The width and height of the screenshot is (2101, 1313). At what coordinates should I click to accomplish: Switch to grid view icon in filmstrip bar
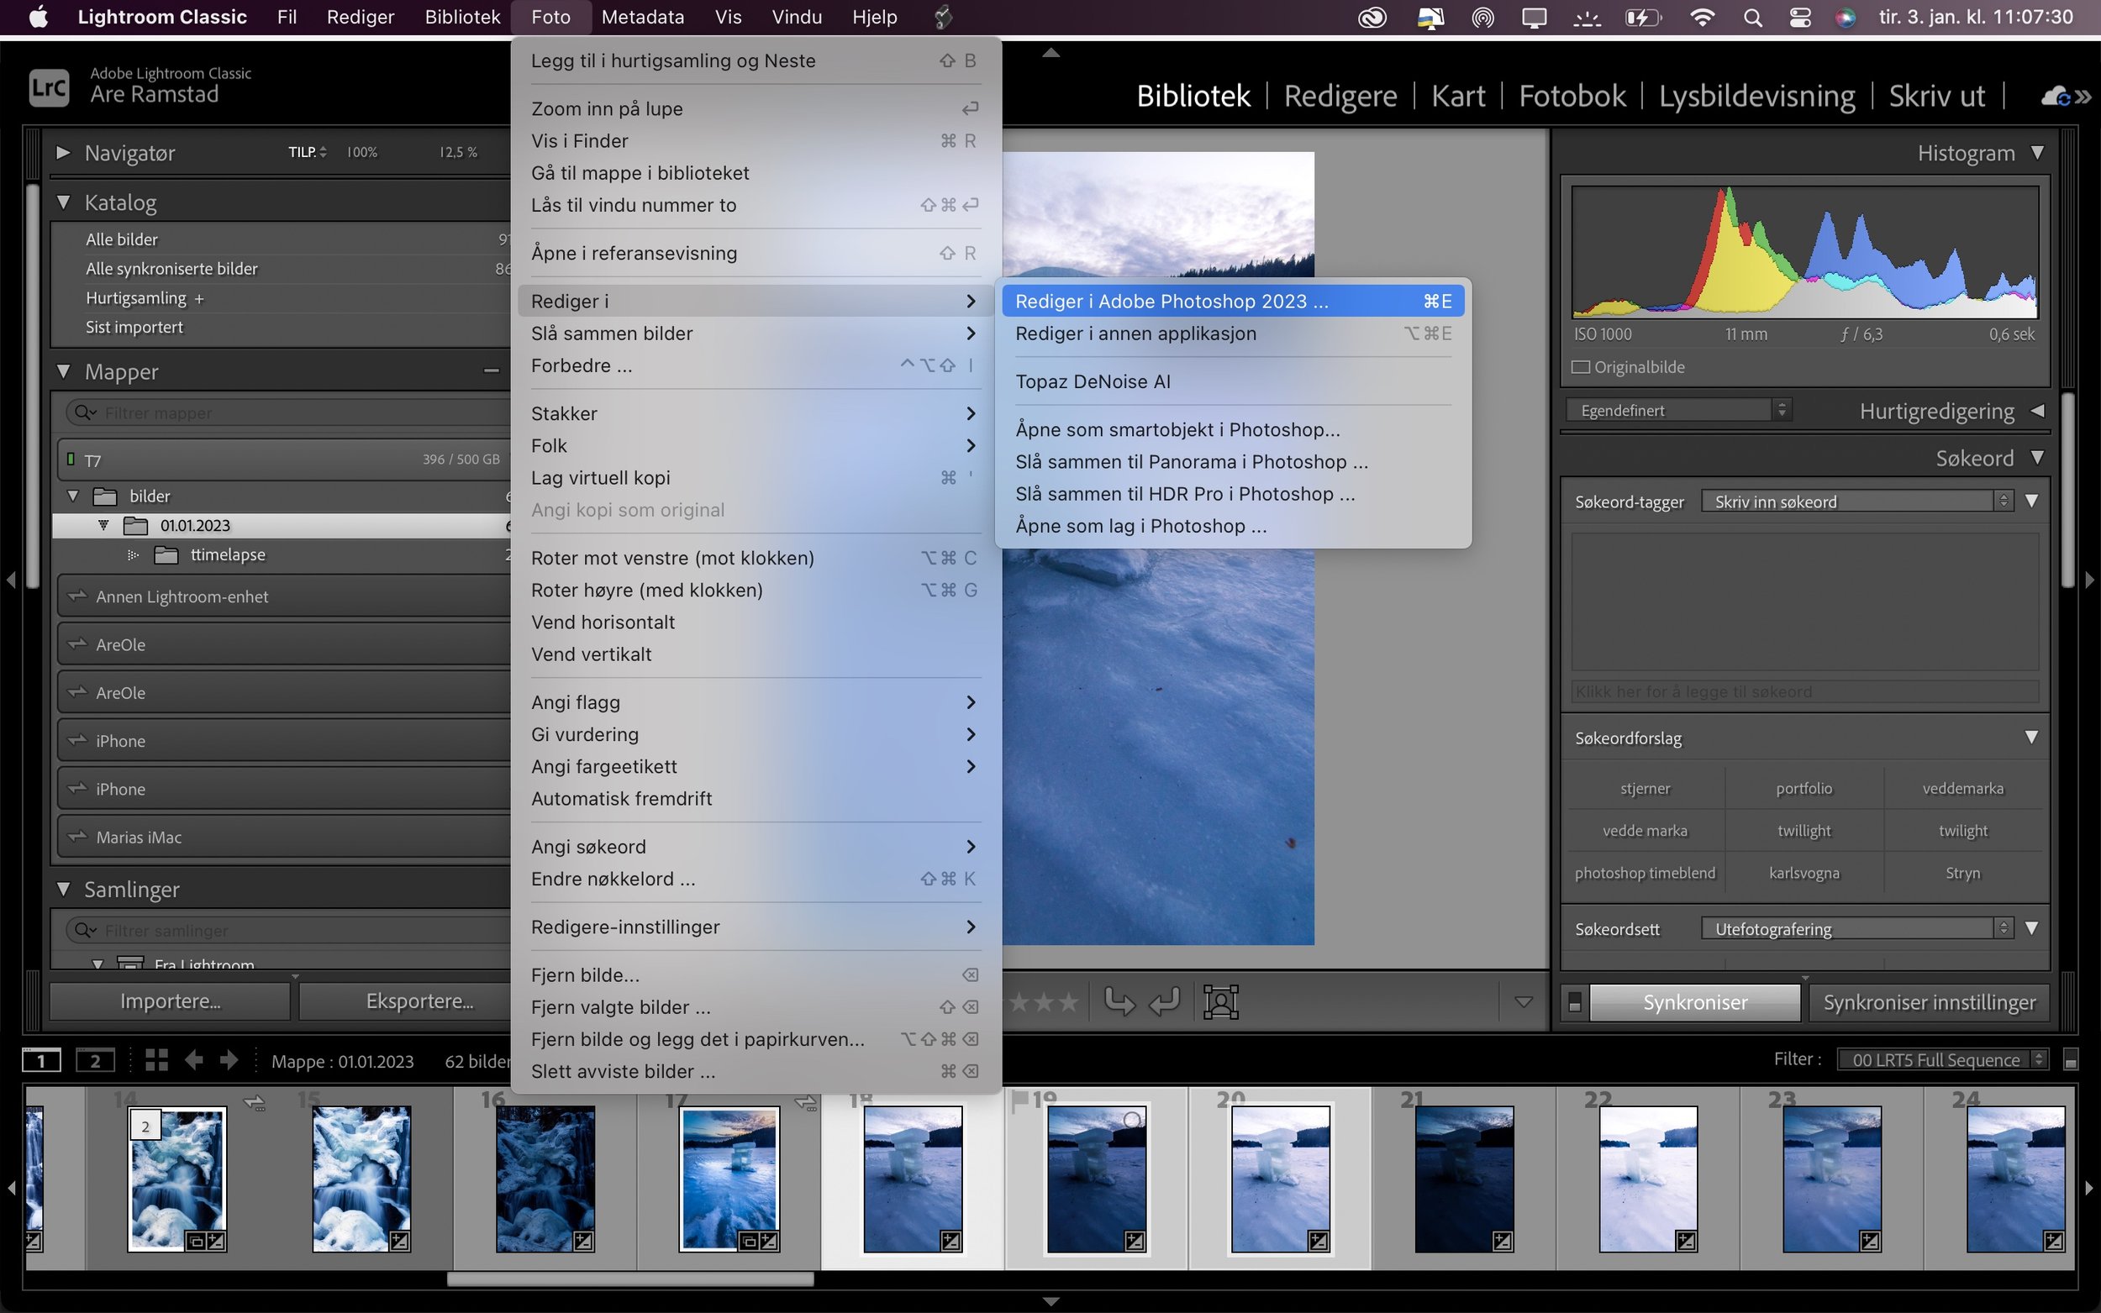click(156, 1060)
